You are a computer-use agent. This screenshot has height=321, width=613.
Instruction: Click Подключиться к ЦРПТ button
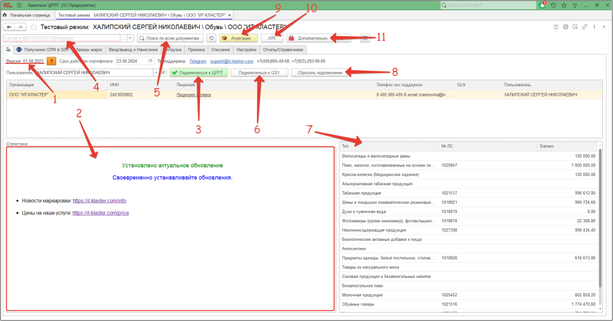click(198, 72)
